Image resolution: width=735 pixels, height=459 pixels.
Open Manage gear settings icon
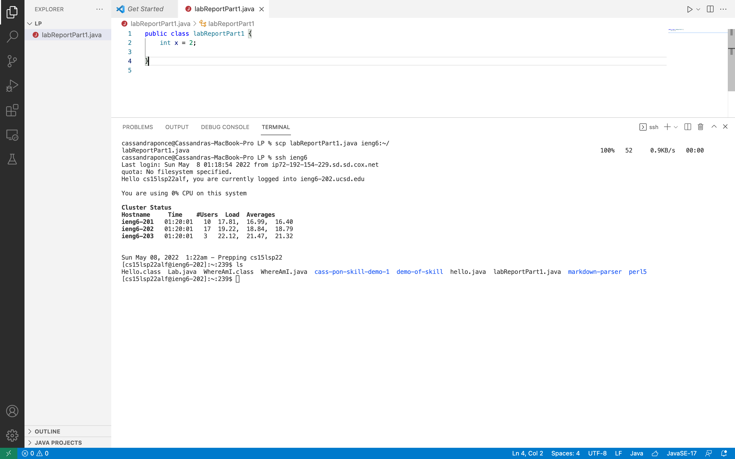[12, 435]
